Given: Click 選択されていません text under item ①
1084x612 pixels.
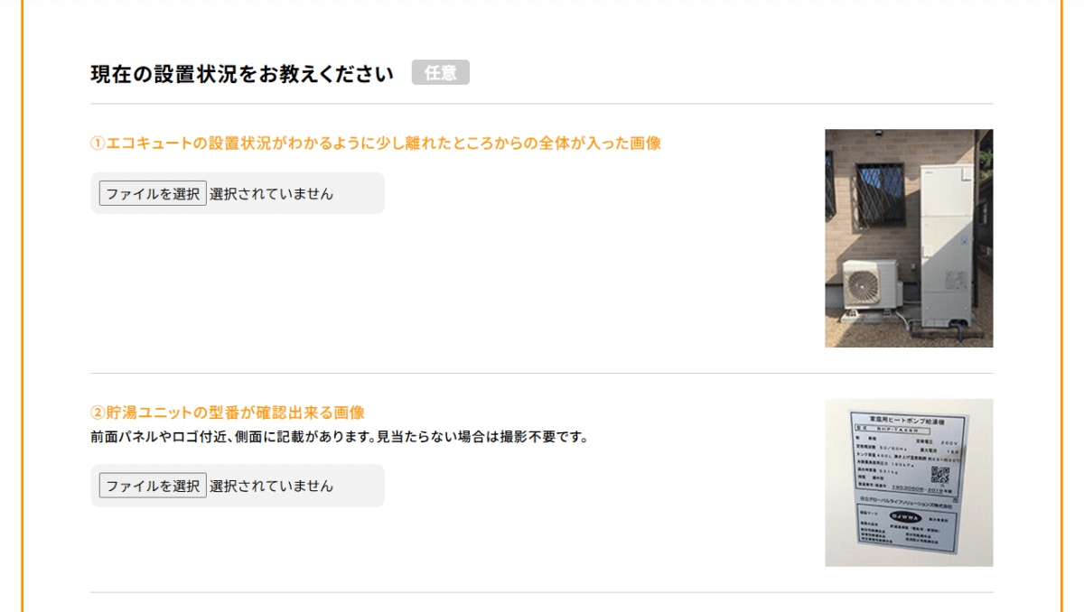Looking at the screenshot, I should [x=271, y=193].
